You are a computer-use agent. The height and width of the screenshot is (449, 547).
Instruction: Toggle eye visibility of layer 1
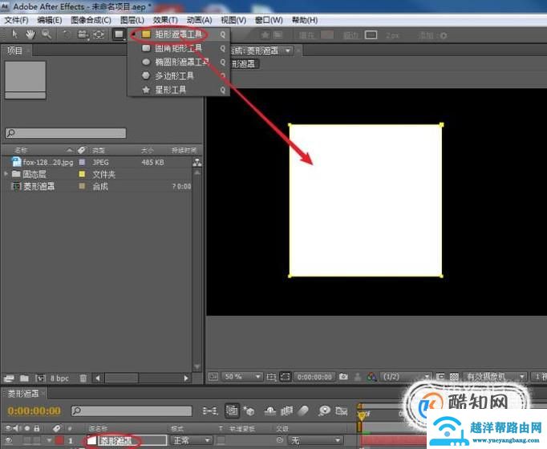pos(8,440)
